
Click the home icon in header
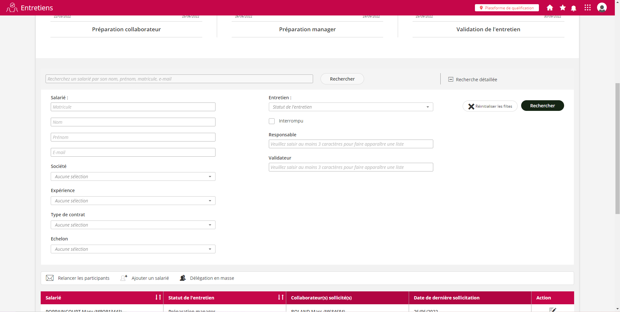(550, 8)
